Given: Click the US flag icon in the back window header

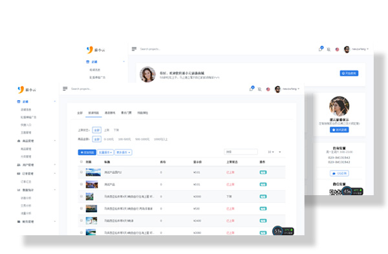Looking at the screenshot, I should [x=337, y=49].
